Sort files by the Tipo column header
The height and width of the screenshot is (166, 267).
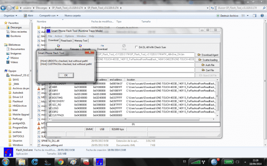pos(119,22)
